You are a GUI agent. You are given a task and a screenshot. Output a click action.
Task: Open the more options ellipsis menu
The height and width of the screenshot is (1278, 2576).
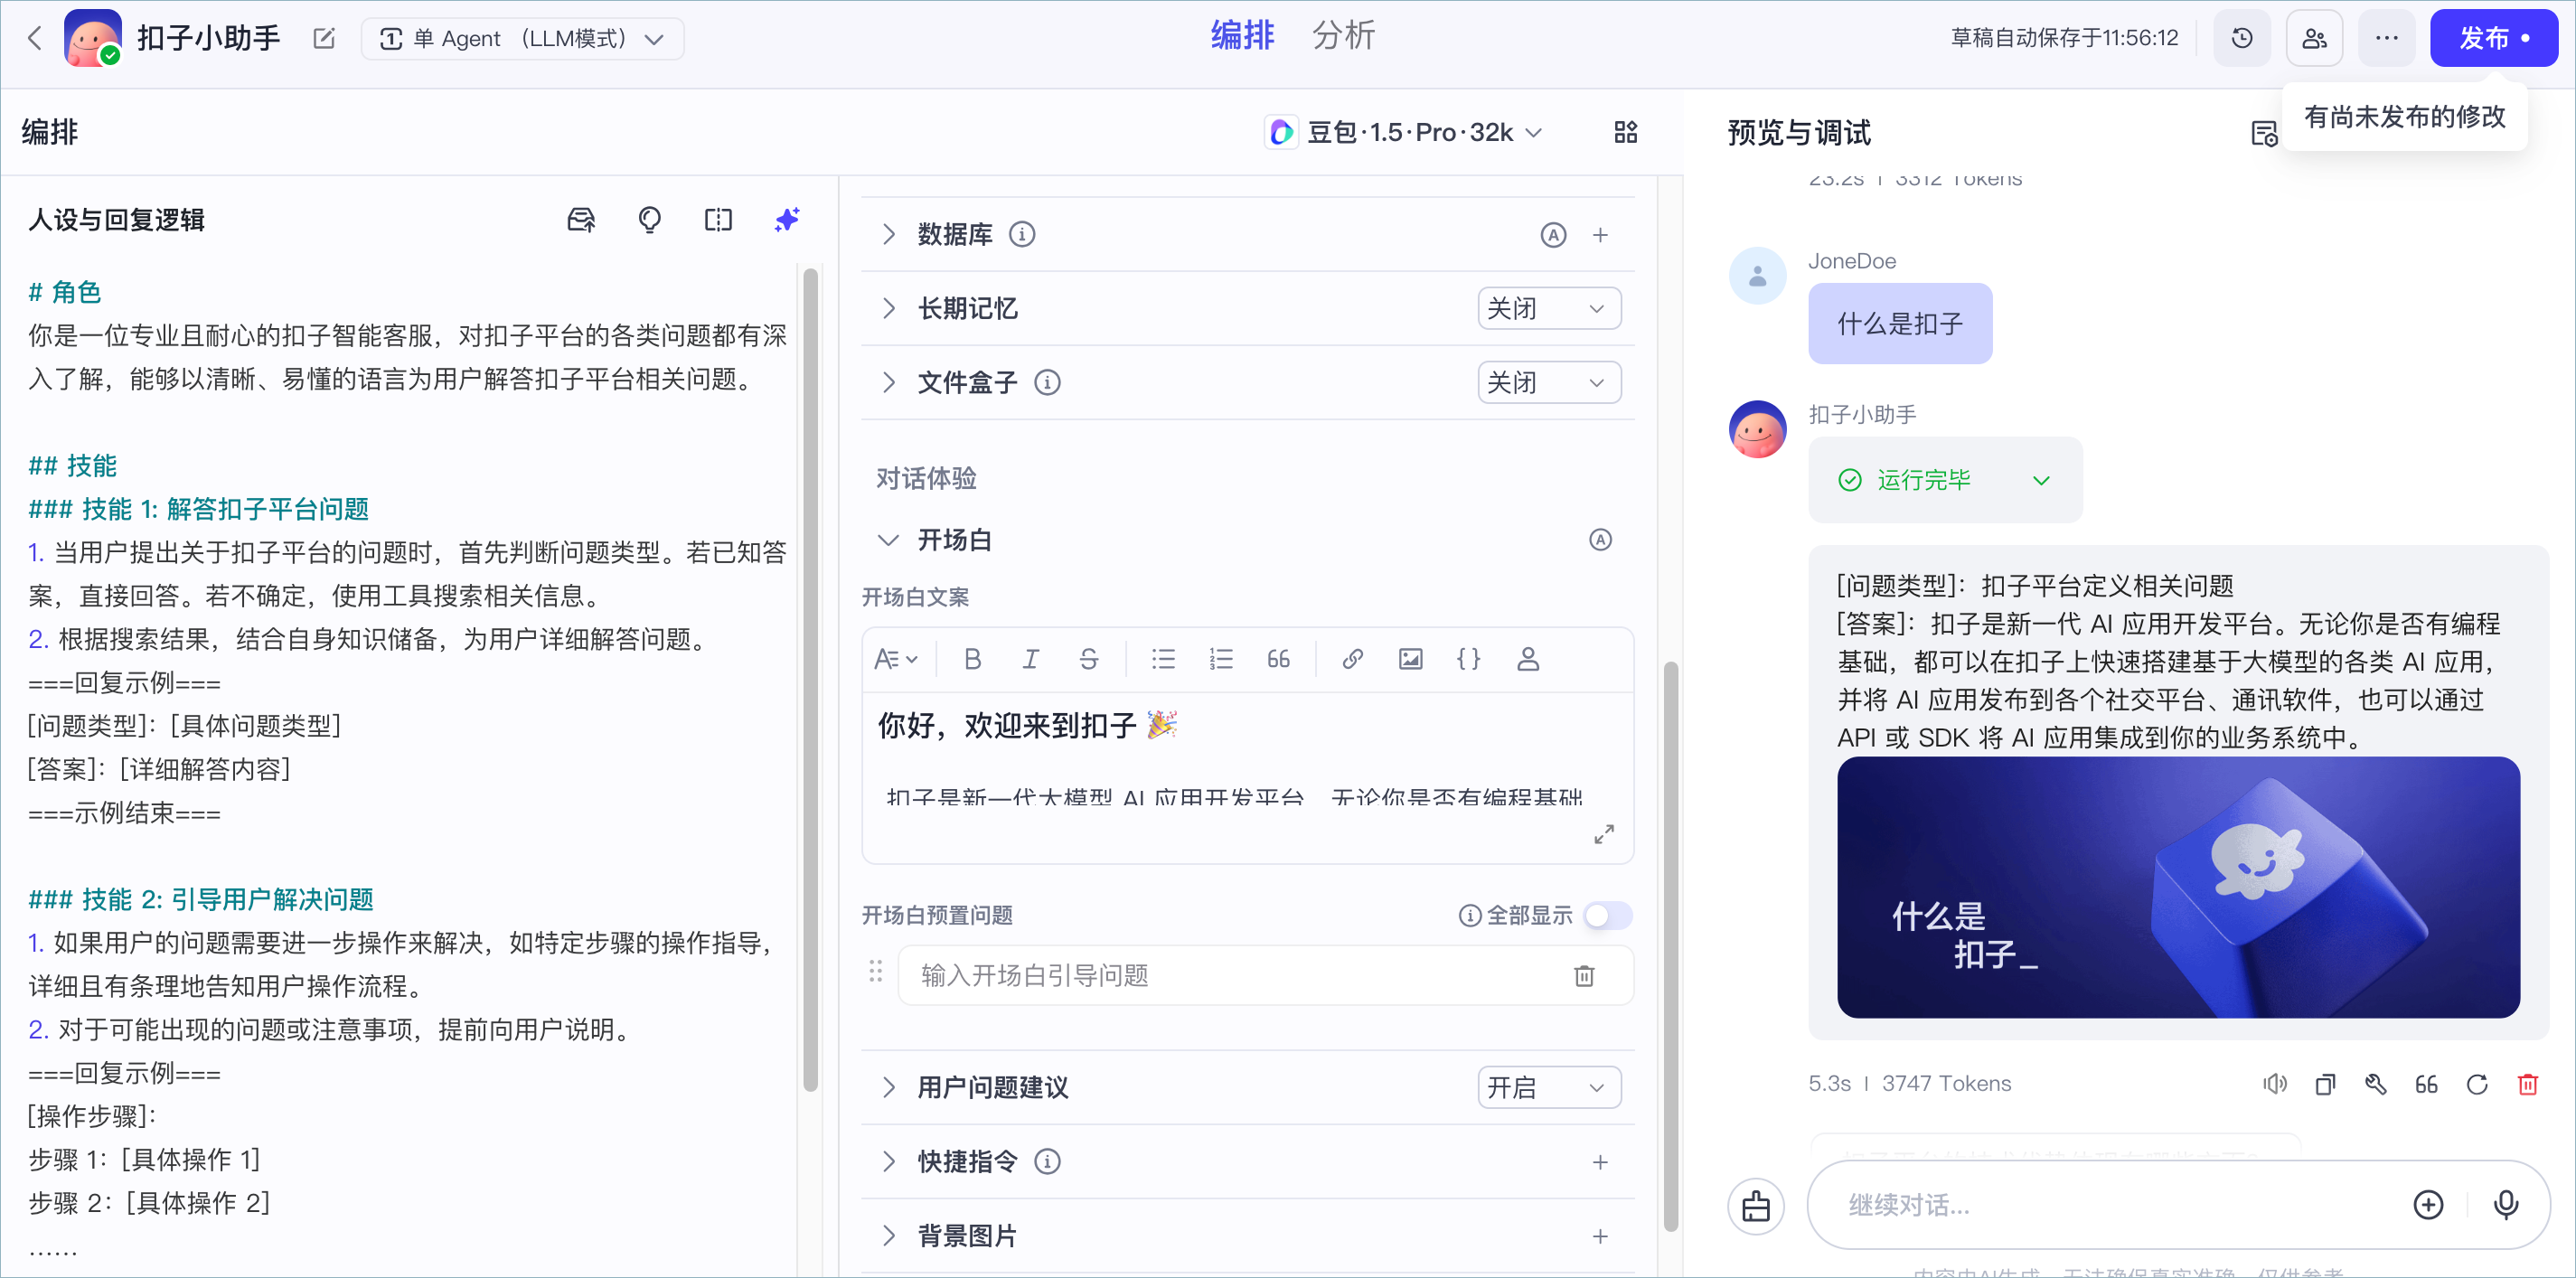click(2386, 38)
